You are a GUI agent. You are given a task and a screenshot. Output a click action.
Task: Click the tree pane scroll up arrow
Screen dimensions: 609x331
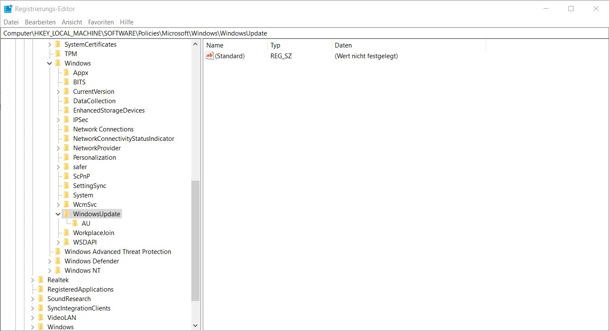point(196,44)
